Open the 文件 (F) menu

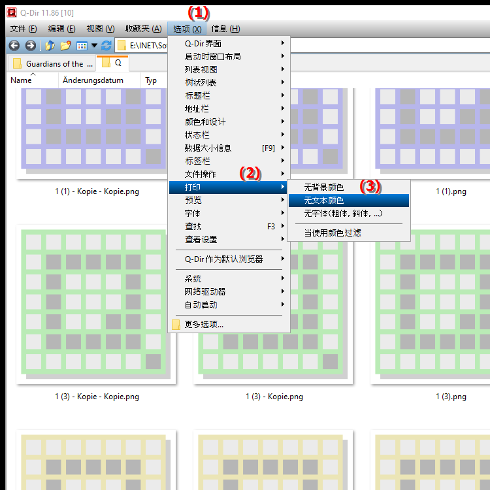click(x=24, y=29)
